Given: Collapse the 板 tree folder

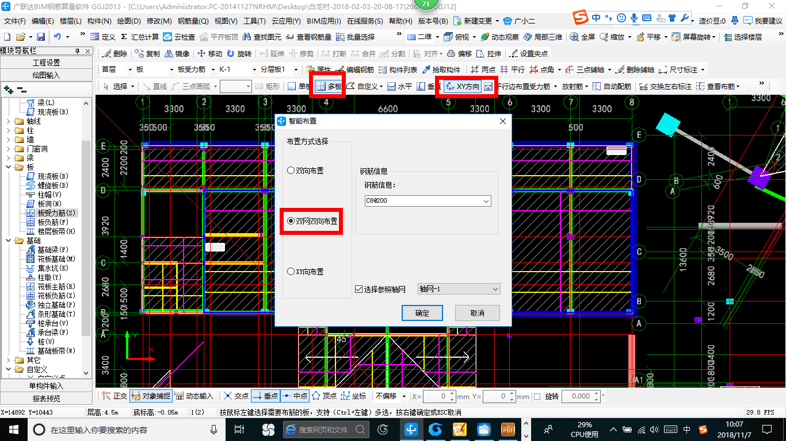Looking at the screenshot, I should (x=8, y=167).
